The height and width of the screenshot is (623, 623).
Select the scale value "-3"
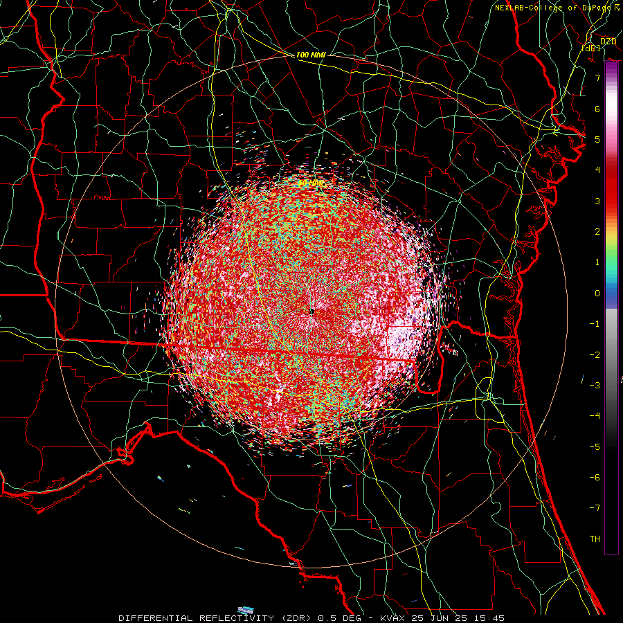(595, 385)
